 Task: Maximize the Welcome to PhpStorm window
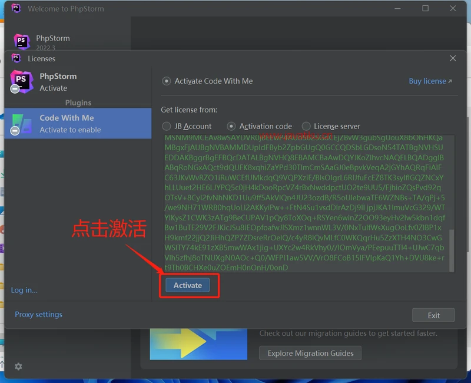[x=426, y=9]
